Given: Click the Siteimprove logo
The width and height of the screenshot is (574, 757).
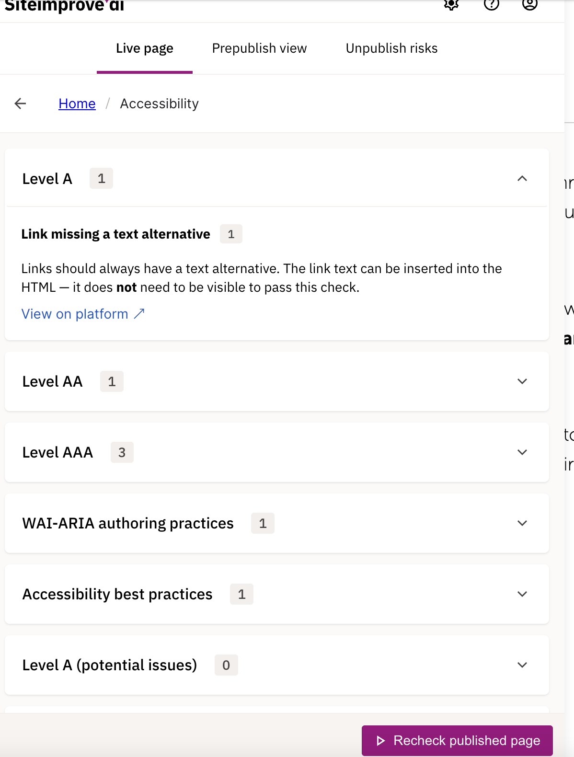Looking at the screenshot, I should (x=64, y=6).
